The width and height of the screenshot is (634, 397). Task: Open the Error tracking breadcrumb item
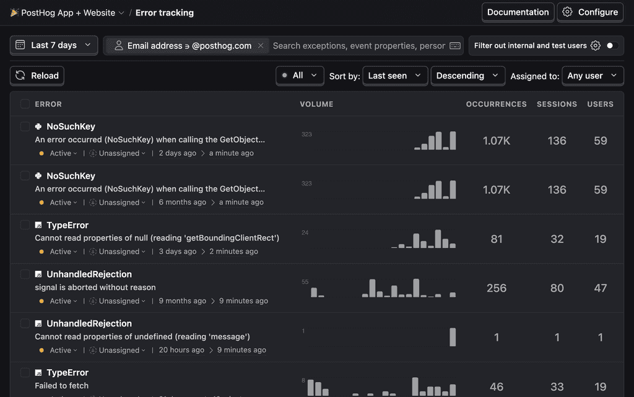(165, 12)
